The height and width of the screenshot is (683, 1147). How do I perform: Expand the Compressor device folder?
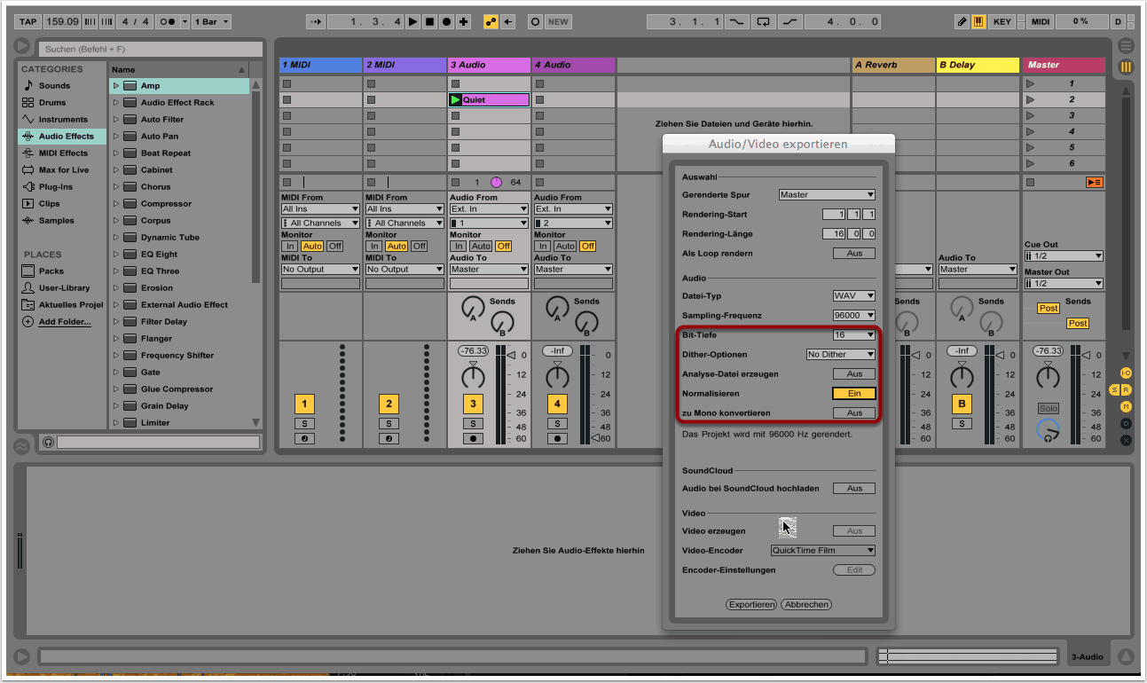[115, 204]
